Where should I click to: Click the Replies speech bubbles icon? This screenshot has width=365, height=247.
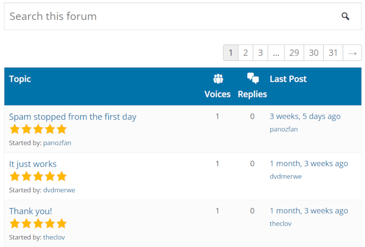tap(253, 79)
